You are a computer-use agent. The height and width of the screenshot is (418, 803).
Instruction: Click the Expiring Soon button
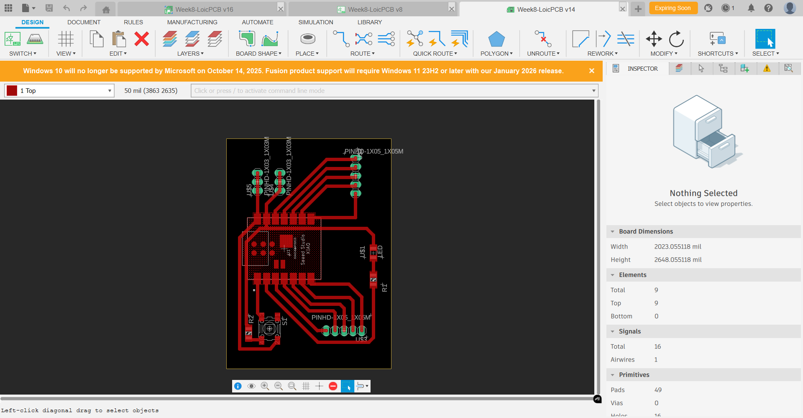(673, 8)
